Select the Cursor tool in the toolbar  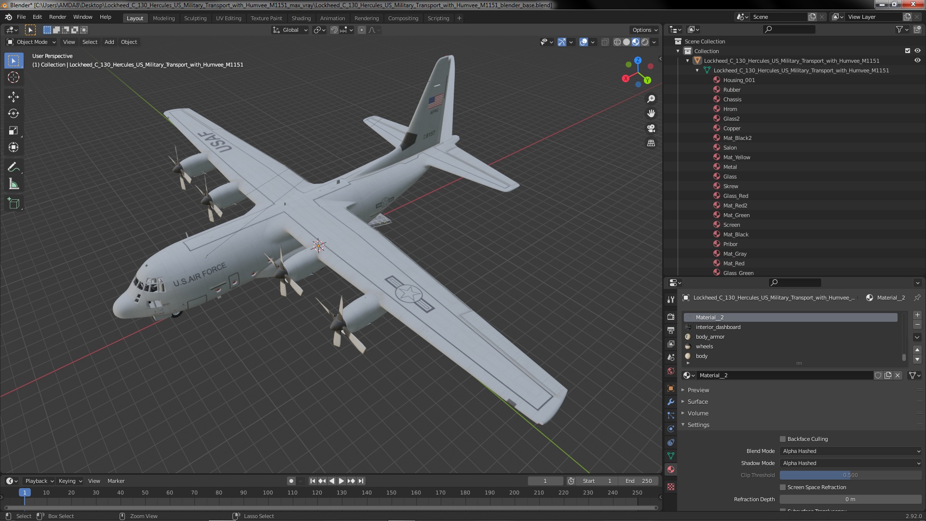click(14, 77)
